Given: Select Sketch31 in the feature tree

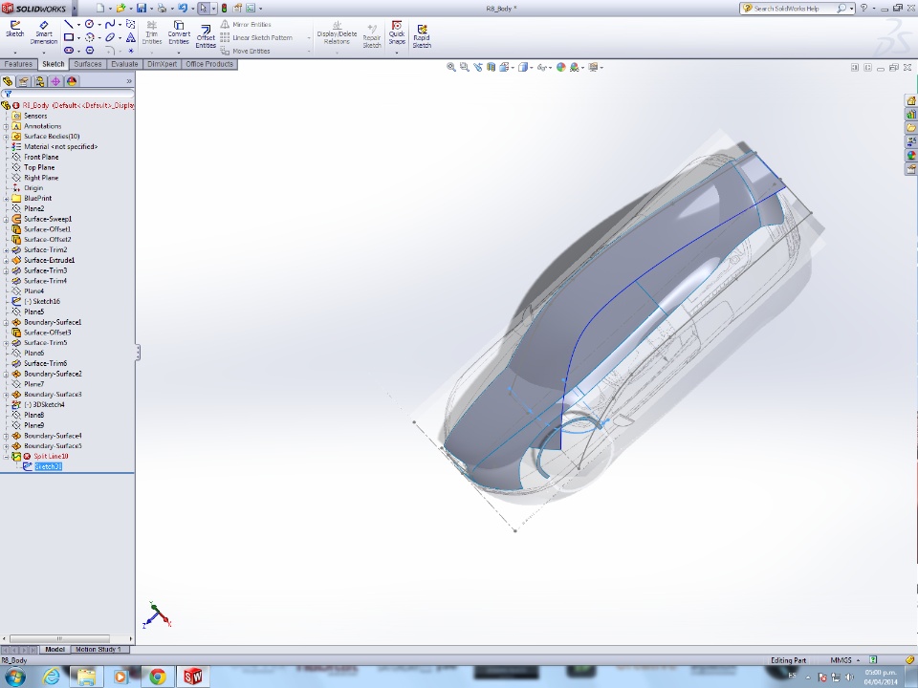Looking at the screenshot, I should tap(48, 466).
